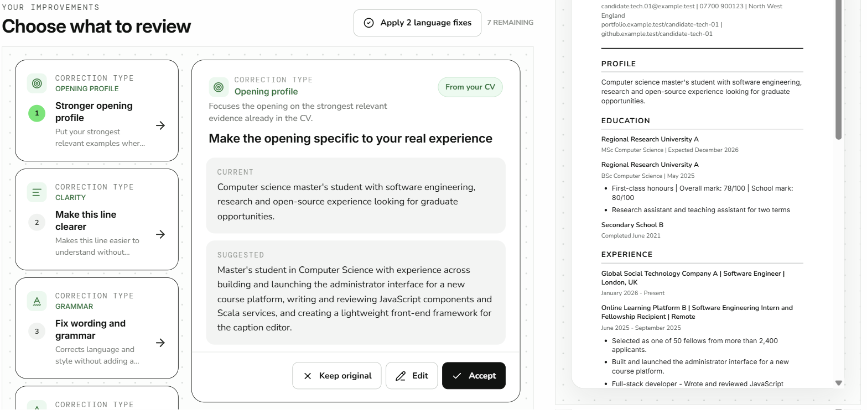Click the Grammar letter icon in card 3
The width and height of the screenshot is (867, 410).
coord(37,301)
